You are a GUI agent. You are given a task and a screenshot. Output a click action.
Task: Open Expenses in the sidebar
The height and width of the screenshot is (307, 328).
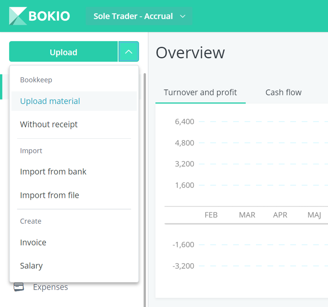(50, 287)
